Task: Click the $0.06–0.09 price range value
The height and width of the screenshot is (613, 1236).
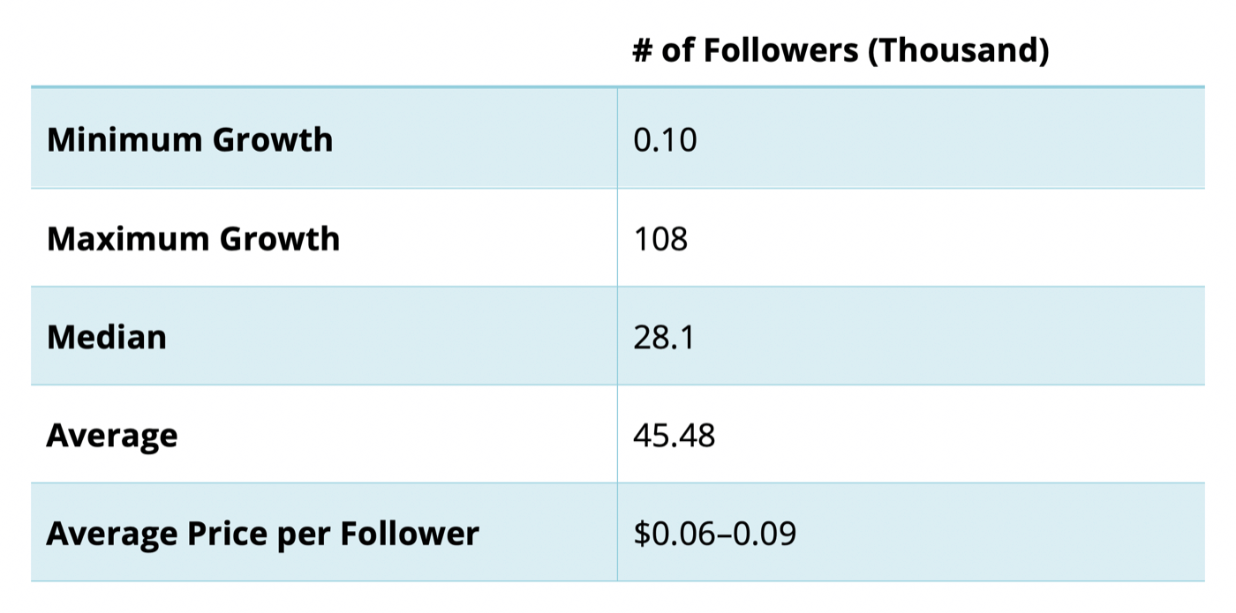Action: tap(714, 534)
